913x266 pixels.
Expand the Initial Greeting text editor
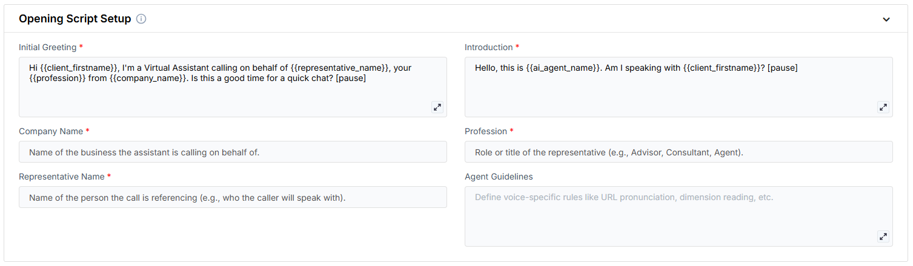(437, 107)
